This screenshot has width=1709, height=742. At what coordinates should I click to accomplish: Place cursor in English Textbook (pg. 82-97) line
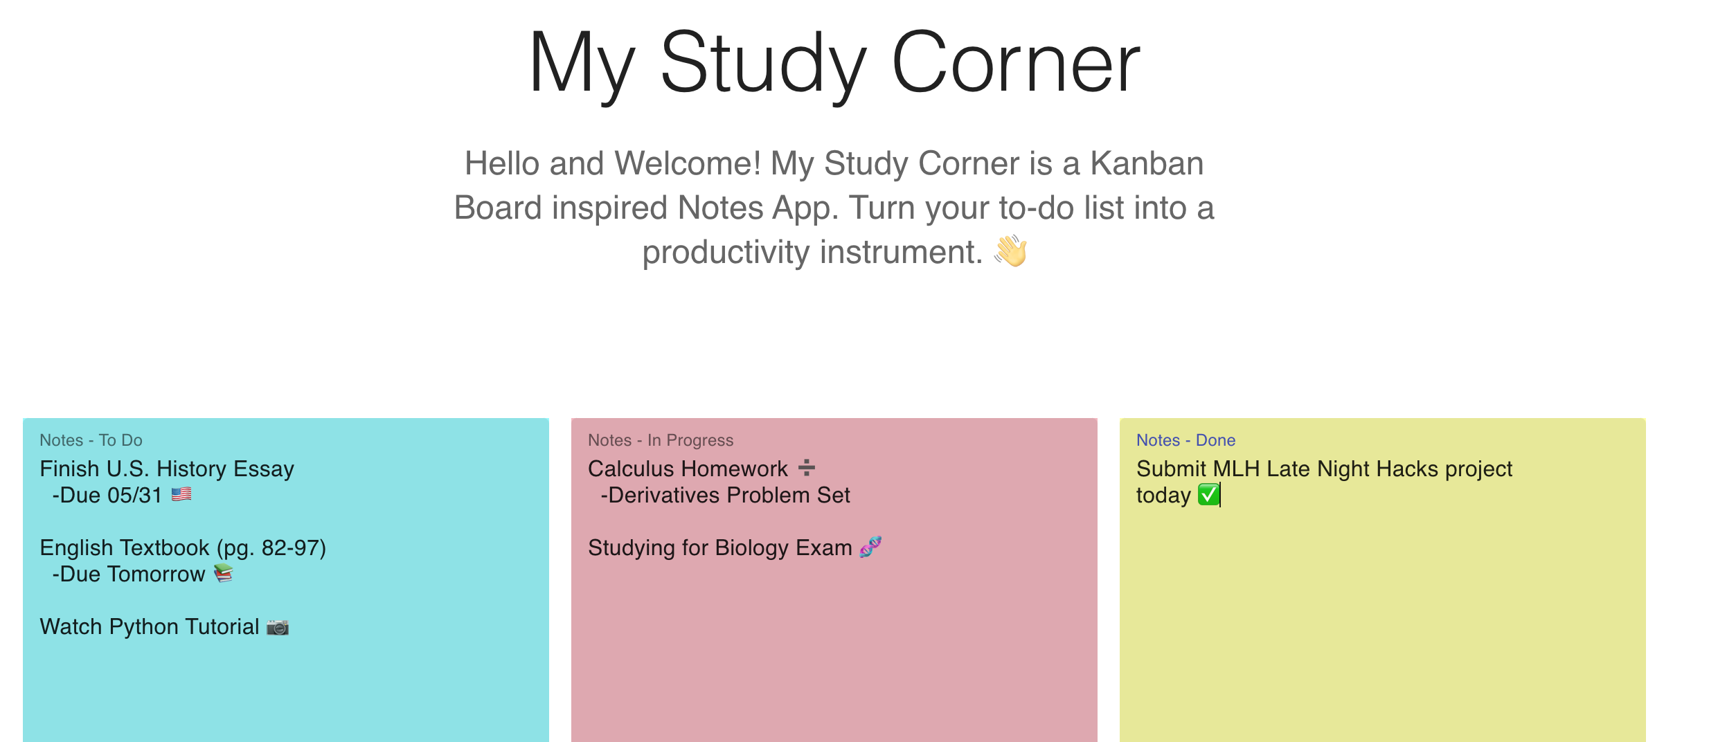[183, 548]
